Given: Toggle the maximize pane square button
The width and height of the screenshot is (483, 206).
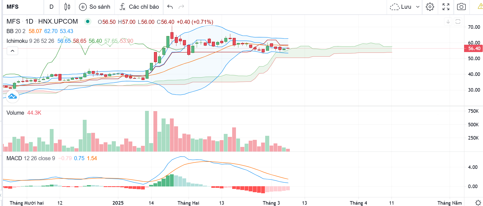Looking at the screenshot, I should (x=458, y=21).
